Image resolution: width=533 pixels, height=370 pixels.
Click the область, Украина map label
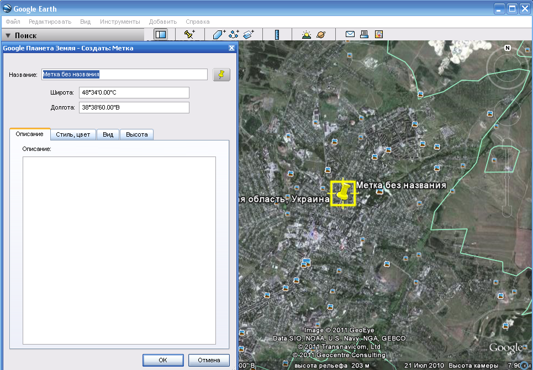tap(284, 199)
